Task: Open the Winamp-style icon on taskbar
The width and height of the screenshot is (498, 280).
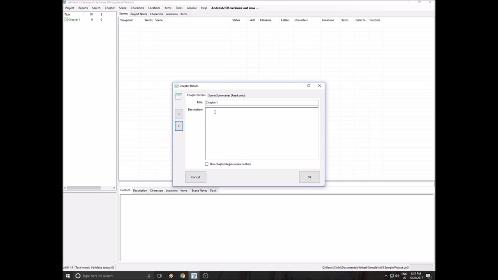Action: click(171, 276)
